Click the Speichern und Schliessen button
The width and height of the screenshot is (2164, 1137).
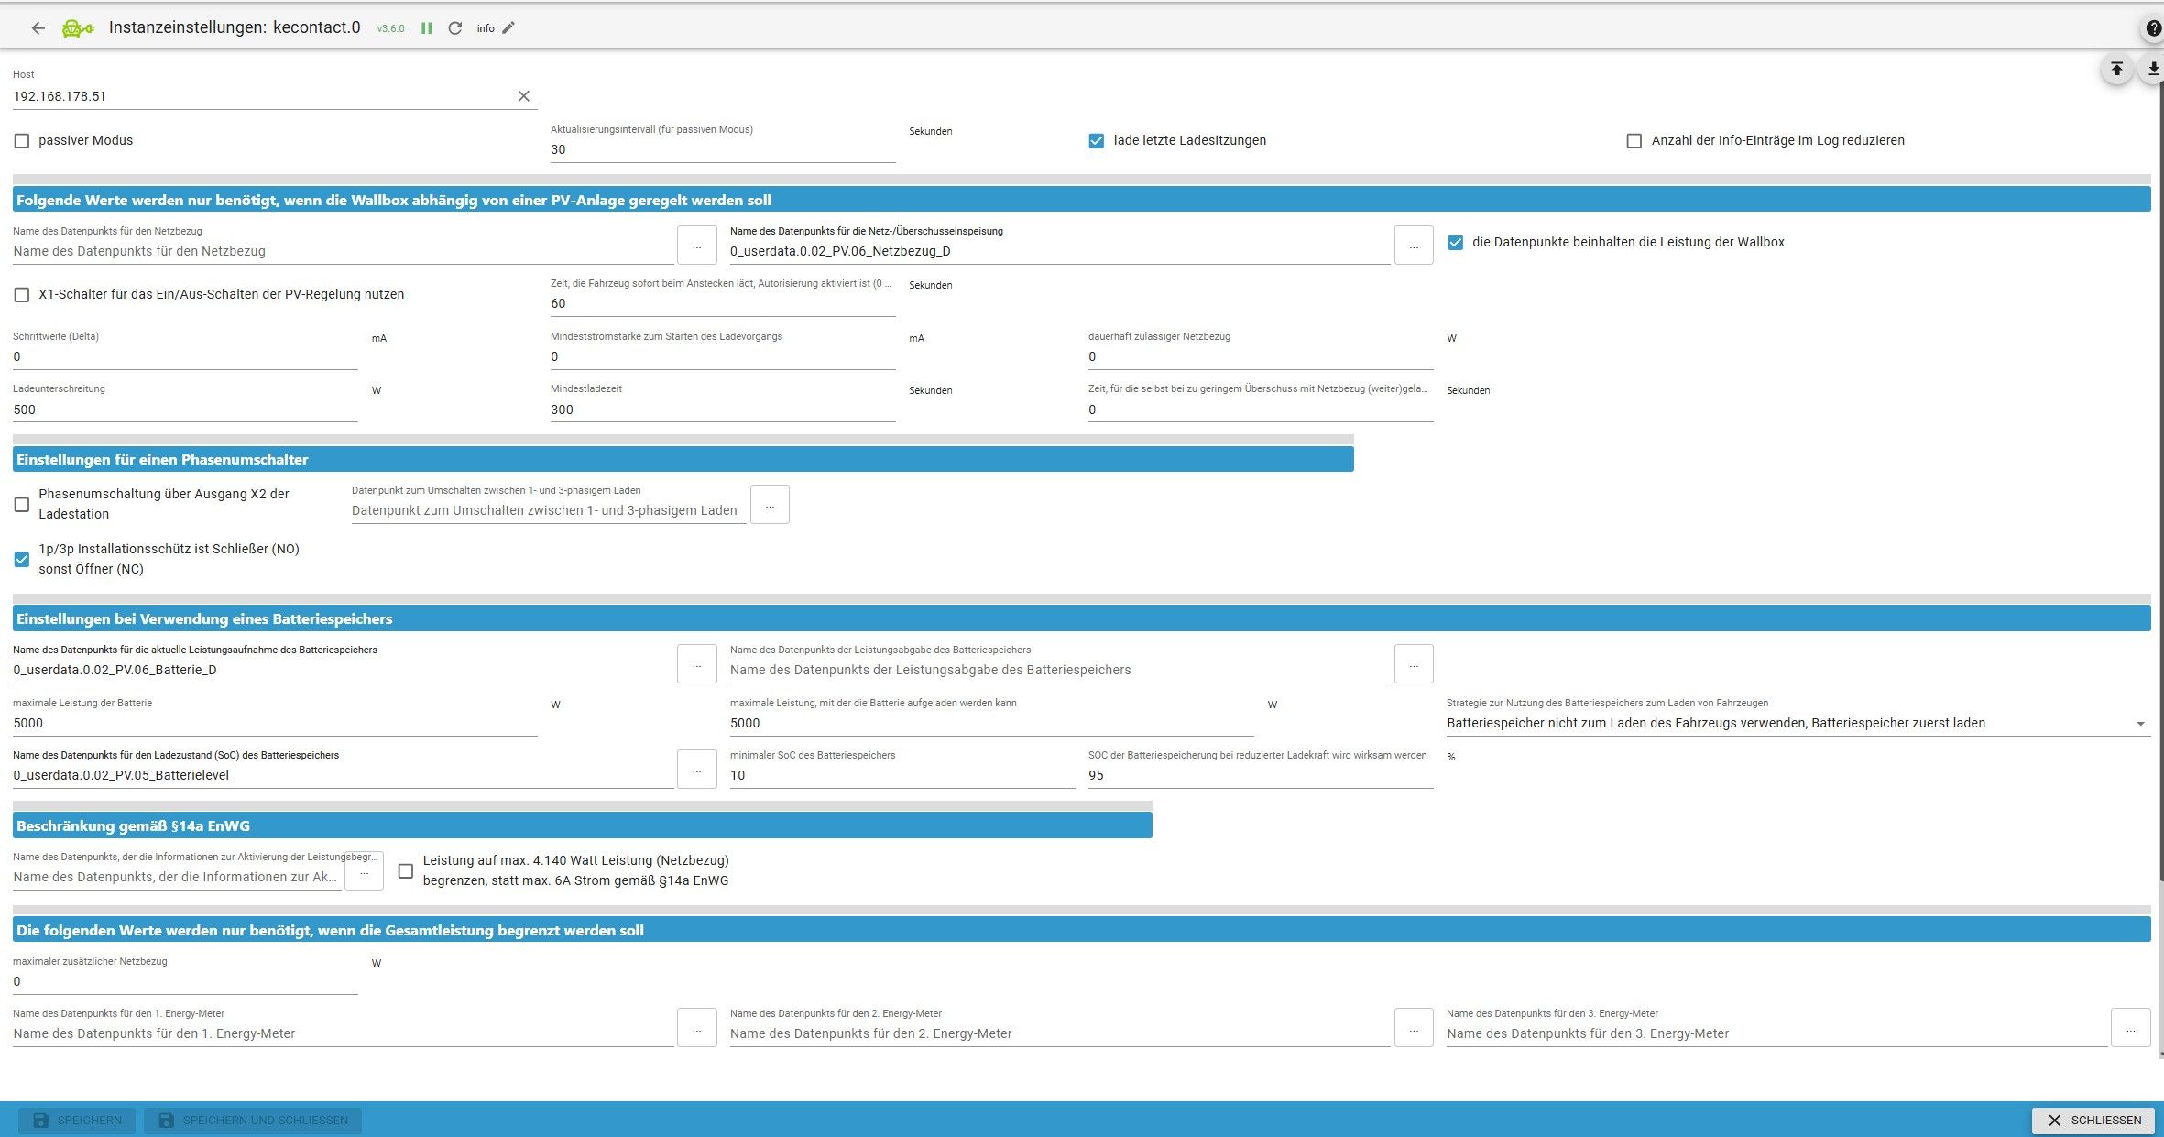tap(253, 1120)
